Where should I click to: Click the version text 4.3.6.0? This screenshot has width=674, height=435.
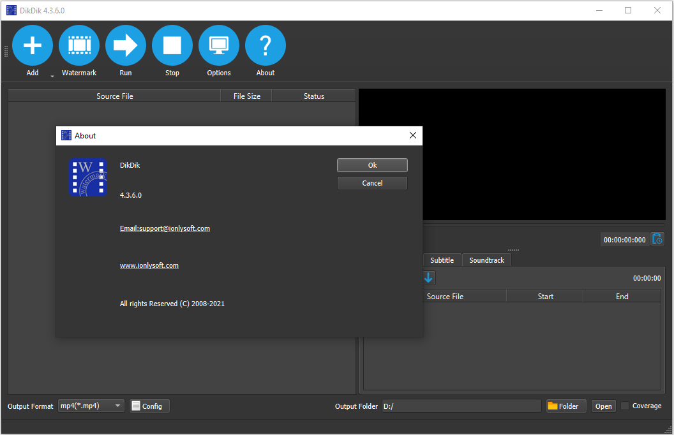(x=131, y=195)
